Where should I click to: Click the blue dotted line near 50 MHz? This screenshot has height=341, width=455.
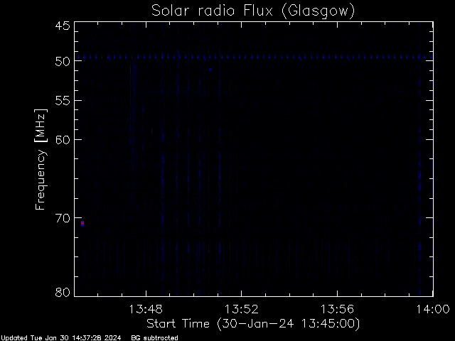pyautogui.click(x=254, y=57)
